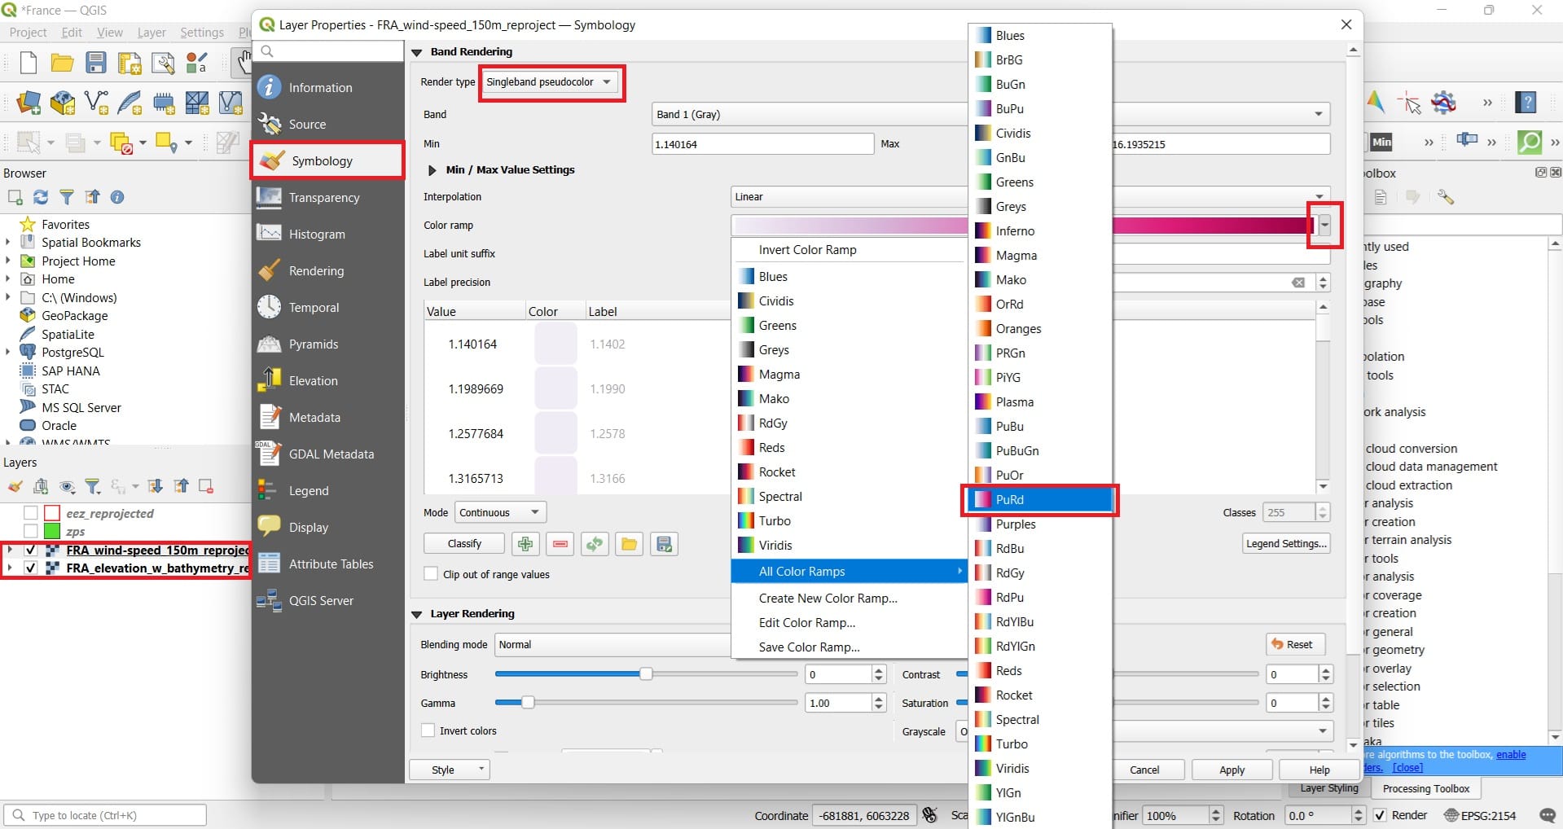
Task: Click the Layer Properties search field
Action: (329, 51)
